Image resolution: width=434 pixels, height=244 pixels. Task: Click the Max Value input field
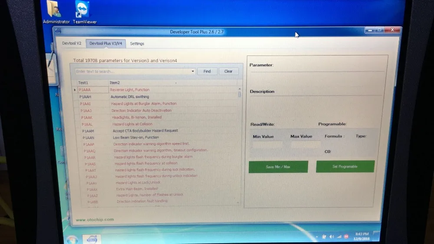(306, 144)
